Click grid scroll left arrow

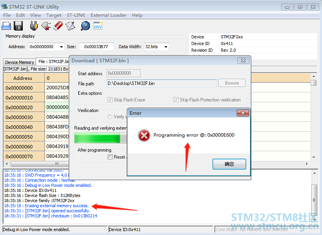[7, 164]
